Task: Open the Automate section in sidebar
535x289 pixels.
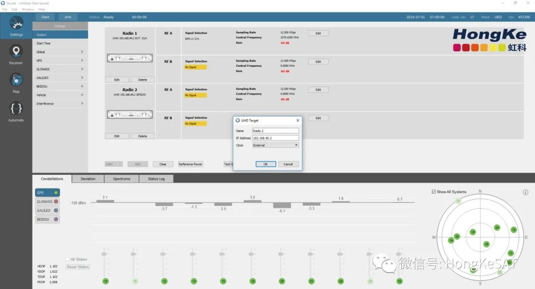Action: tap(16, 112)
